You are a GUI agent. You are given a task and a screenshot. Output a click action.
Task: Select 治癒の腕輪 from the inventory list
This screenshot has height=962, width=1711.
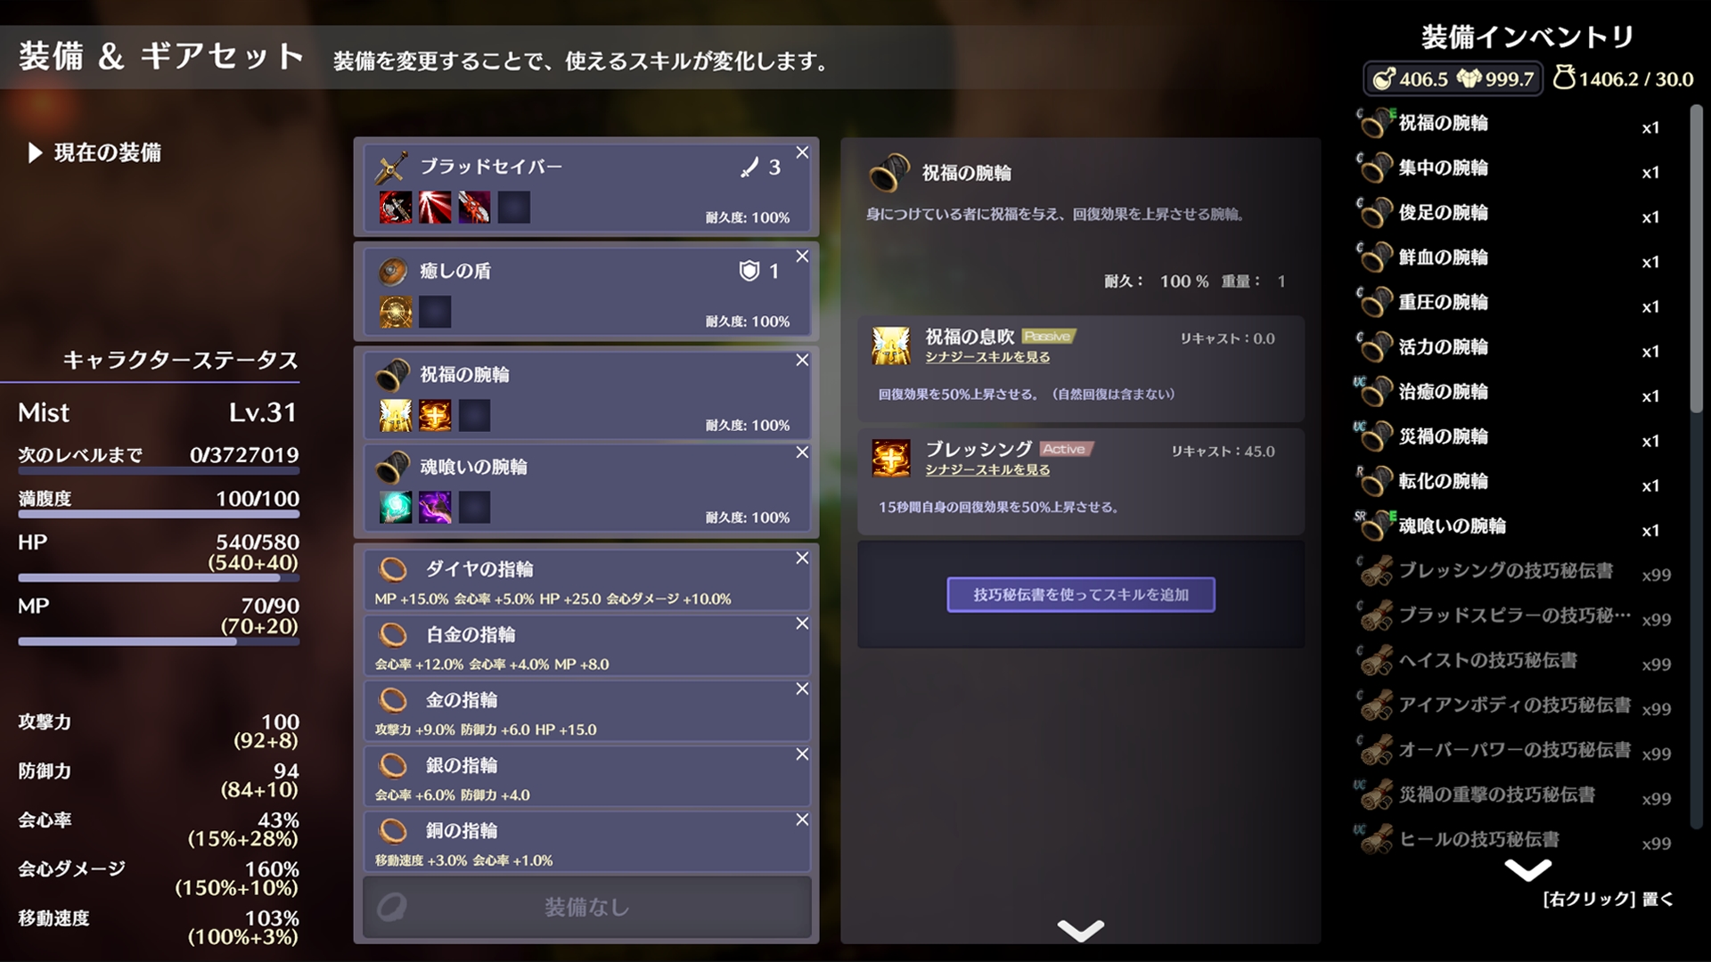pyautogui.click(x=1512, y=392)
